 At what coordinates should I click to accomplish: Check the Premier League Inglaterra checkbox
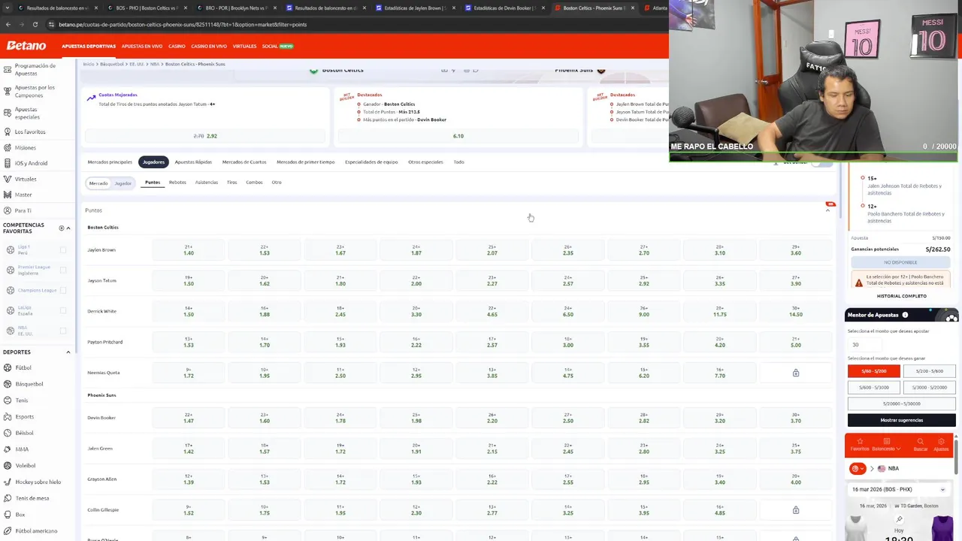[x=63, y=270]
